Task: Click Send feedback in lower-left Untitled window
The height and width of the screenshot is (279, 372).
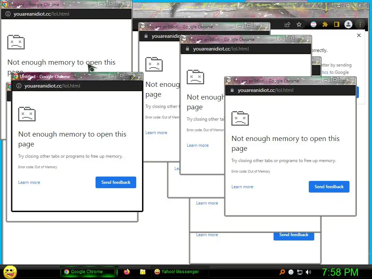Action: [116, 182]
